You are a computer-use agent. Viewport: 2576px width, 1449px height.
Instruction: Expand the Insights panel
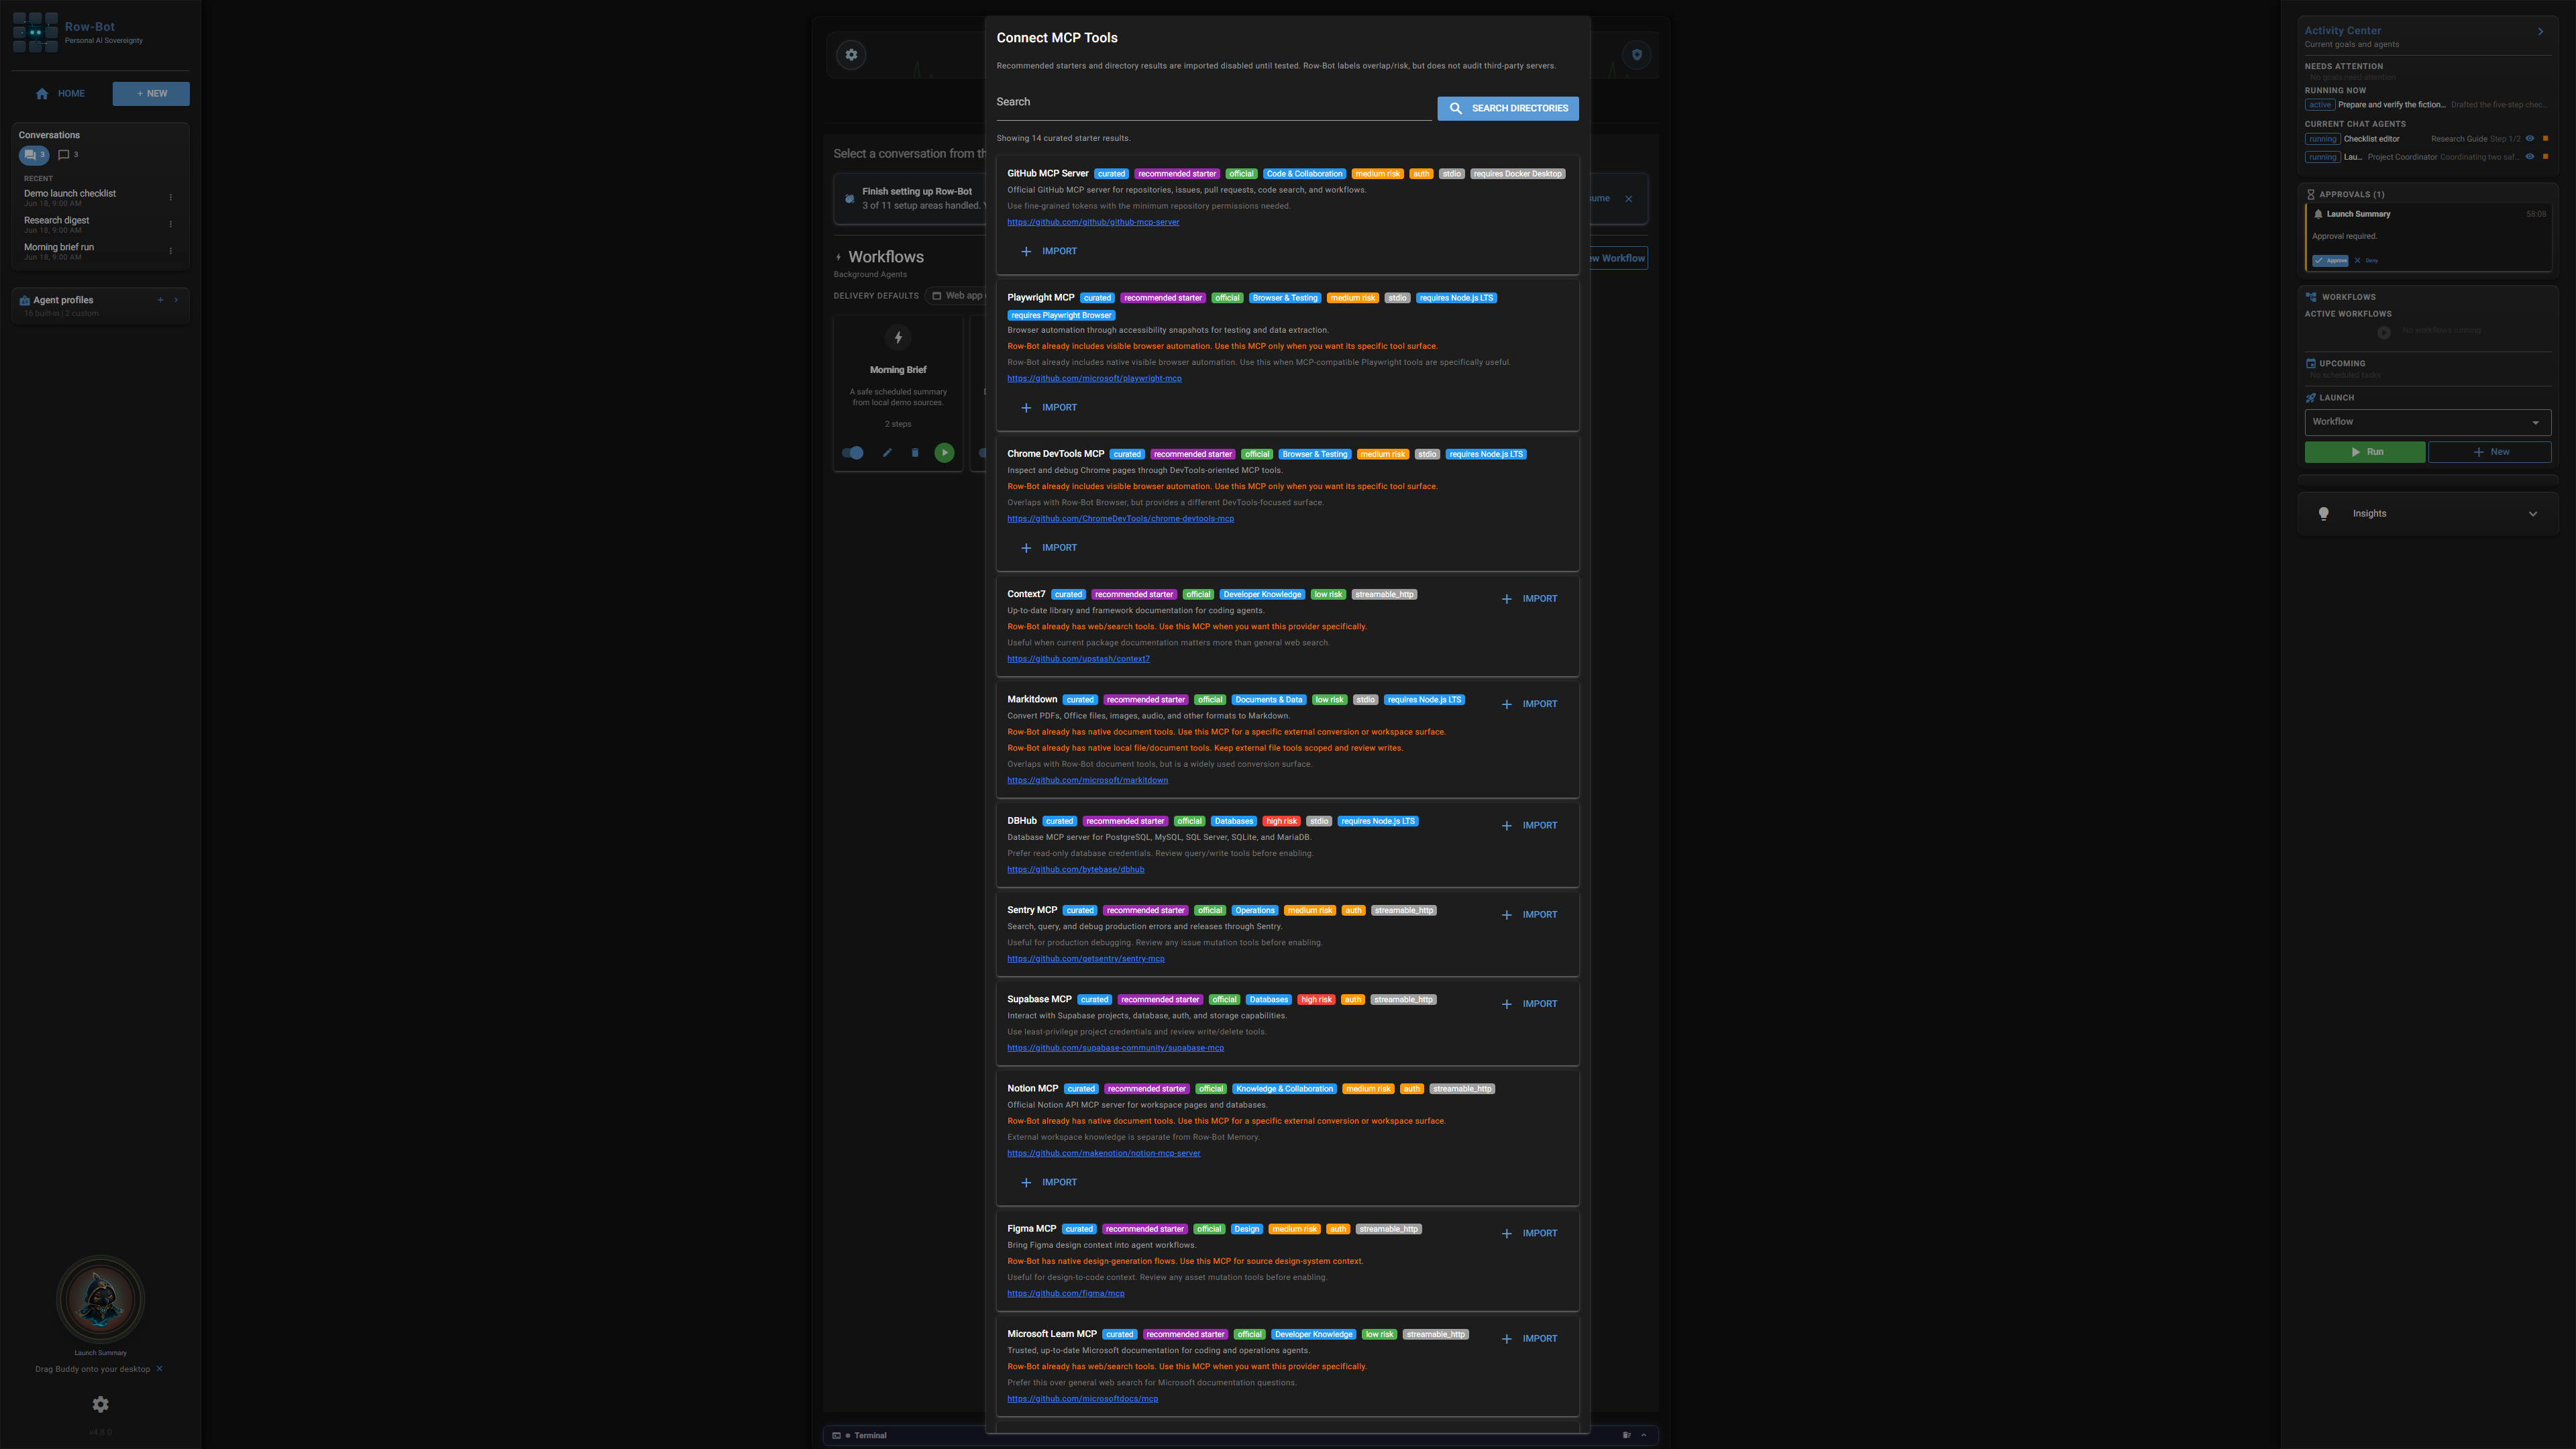tap(2427, 514)
